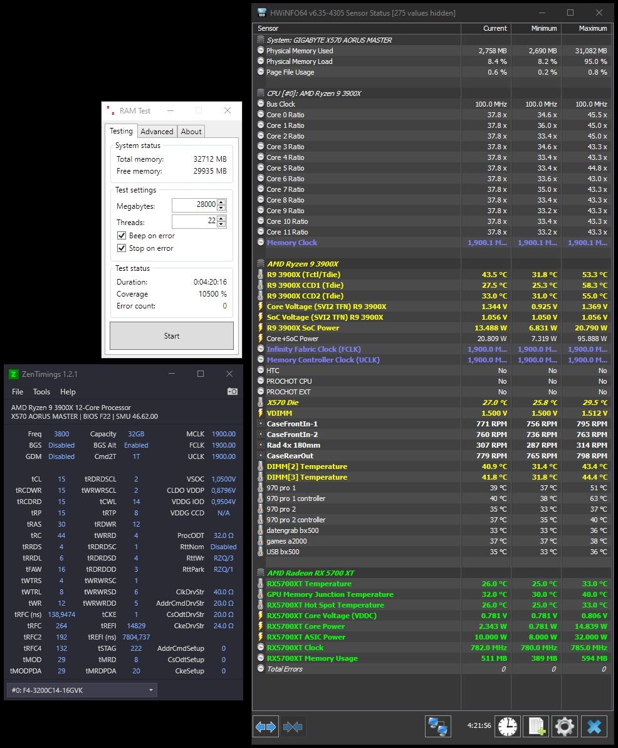Image resolution: width=618 pixels, height=748 pixels.
Task: Click the Maximum column header in HWiNFO
Action: [x=587, y=28]
